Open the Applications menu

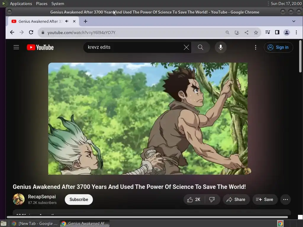point(21,4)
